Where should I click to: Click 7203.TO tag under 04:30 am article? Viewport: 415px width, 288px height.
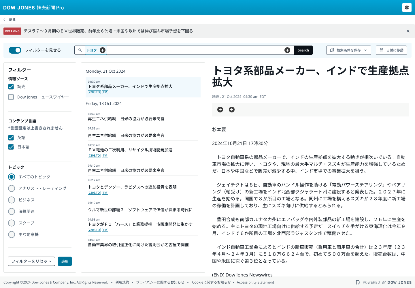(x=94, y=92)
